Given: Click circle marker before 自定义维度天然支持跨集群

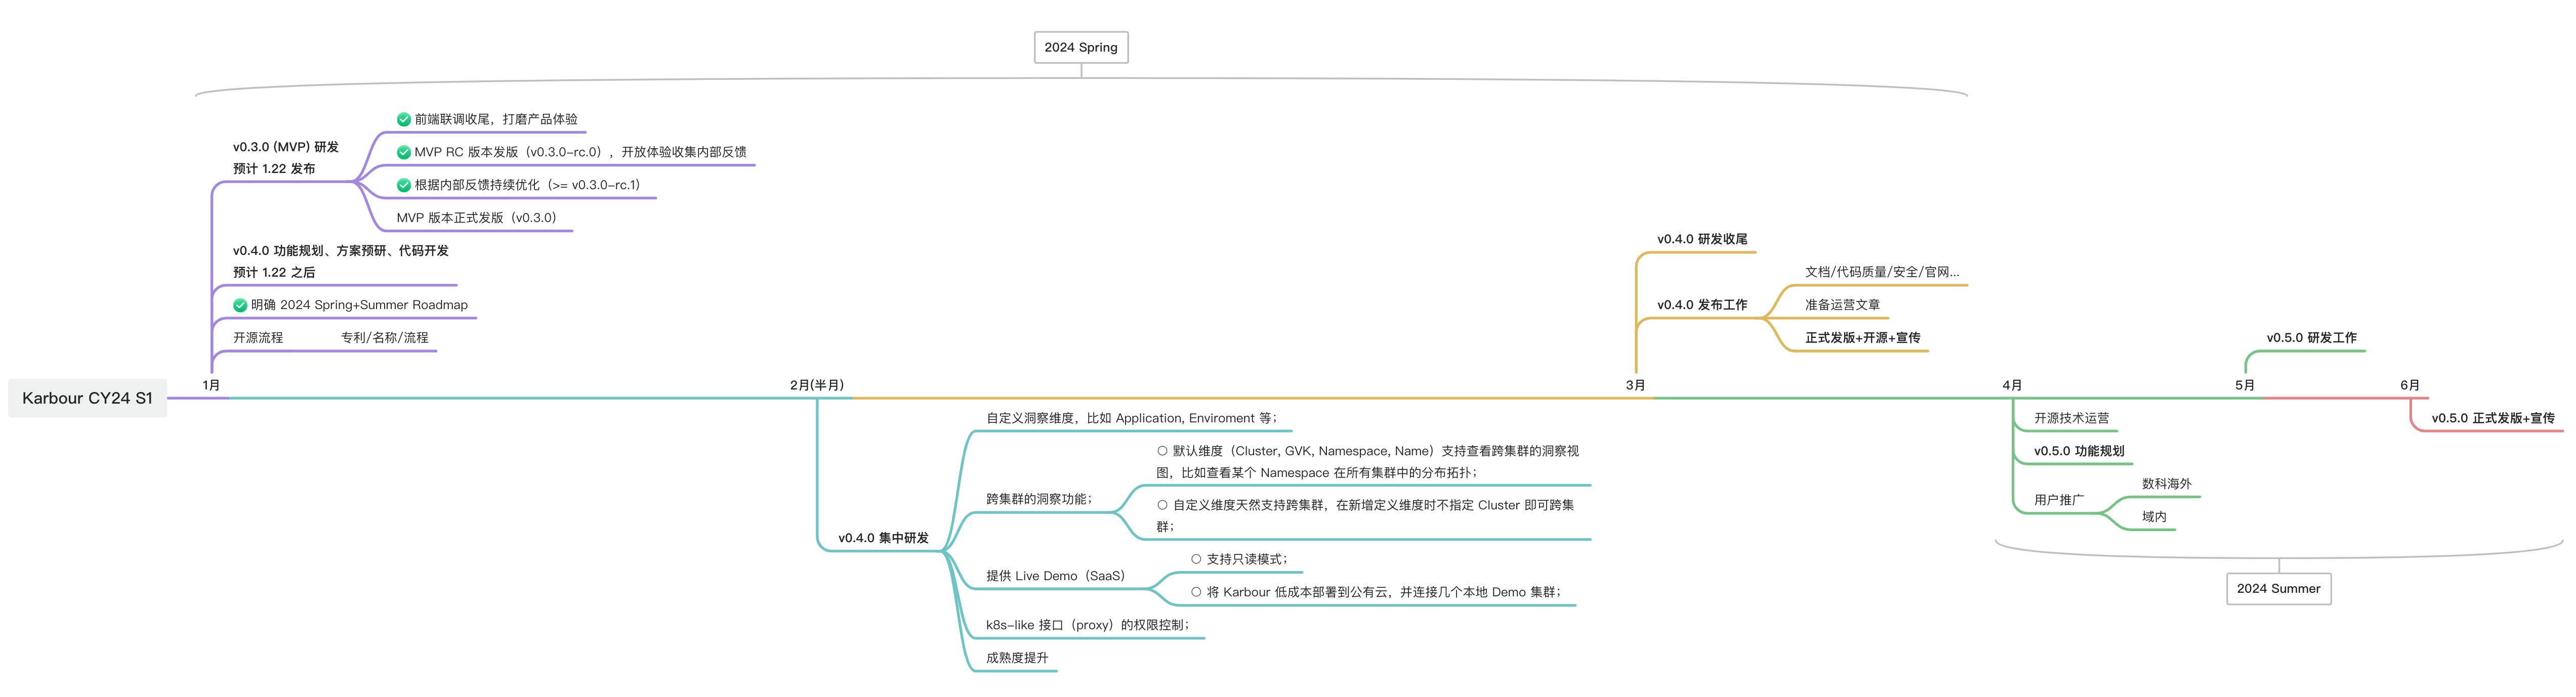Looking at the screenshot, I should [x=1162, y=506].
